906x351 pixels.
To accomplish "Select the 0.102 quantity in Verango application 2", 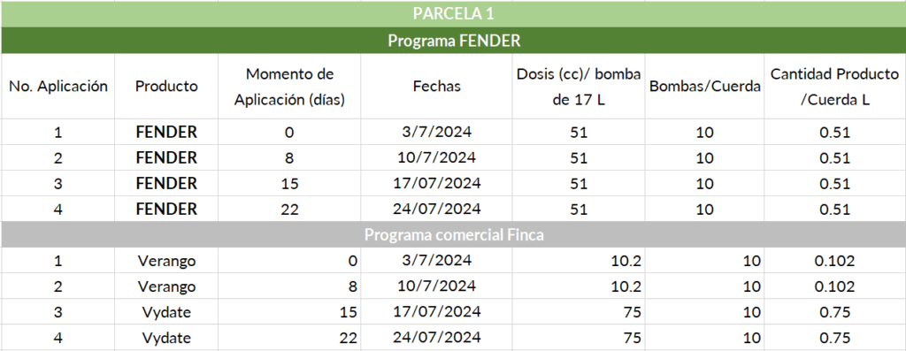I will (x=835, y=286).
